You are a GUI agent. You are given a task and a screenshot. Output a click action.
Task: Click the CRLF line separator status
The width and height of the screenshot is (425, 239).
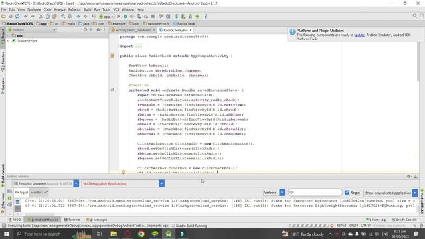[353, 226]
